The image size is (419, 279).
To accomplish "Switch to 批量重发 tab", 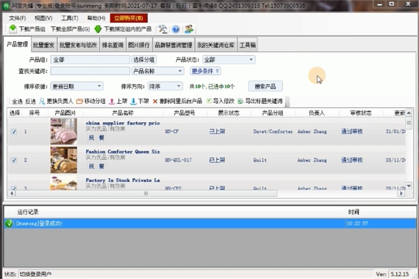I will tap(44, 45).
